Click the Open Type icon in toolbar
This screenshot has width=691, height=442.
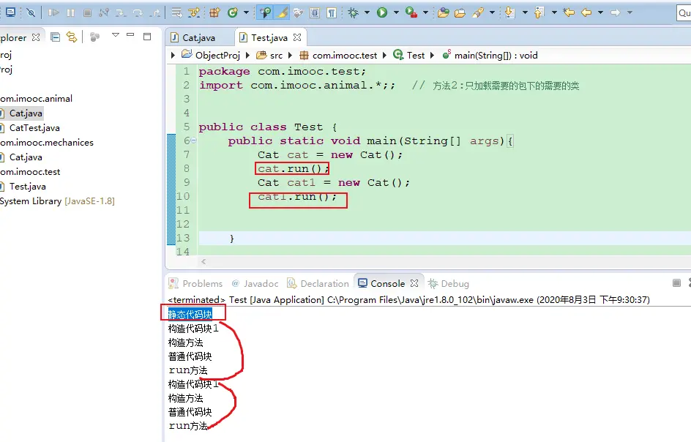443,12
